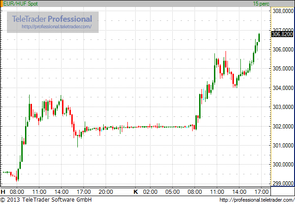Click the H day marker on time axis

[x=3, y=192]
